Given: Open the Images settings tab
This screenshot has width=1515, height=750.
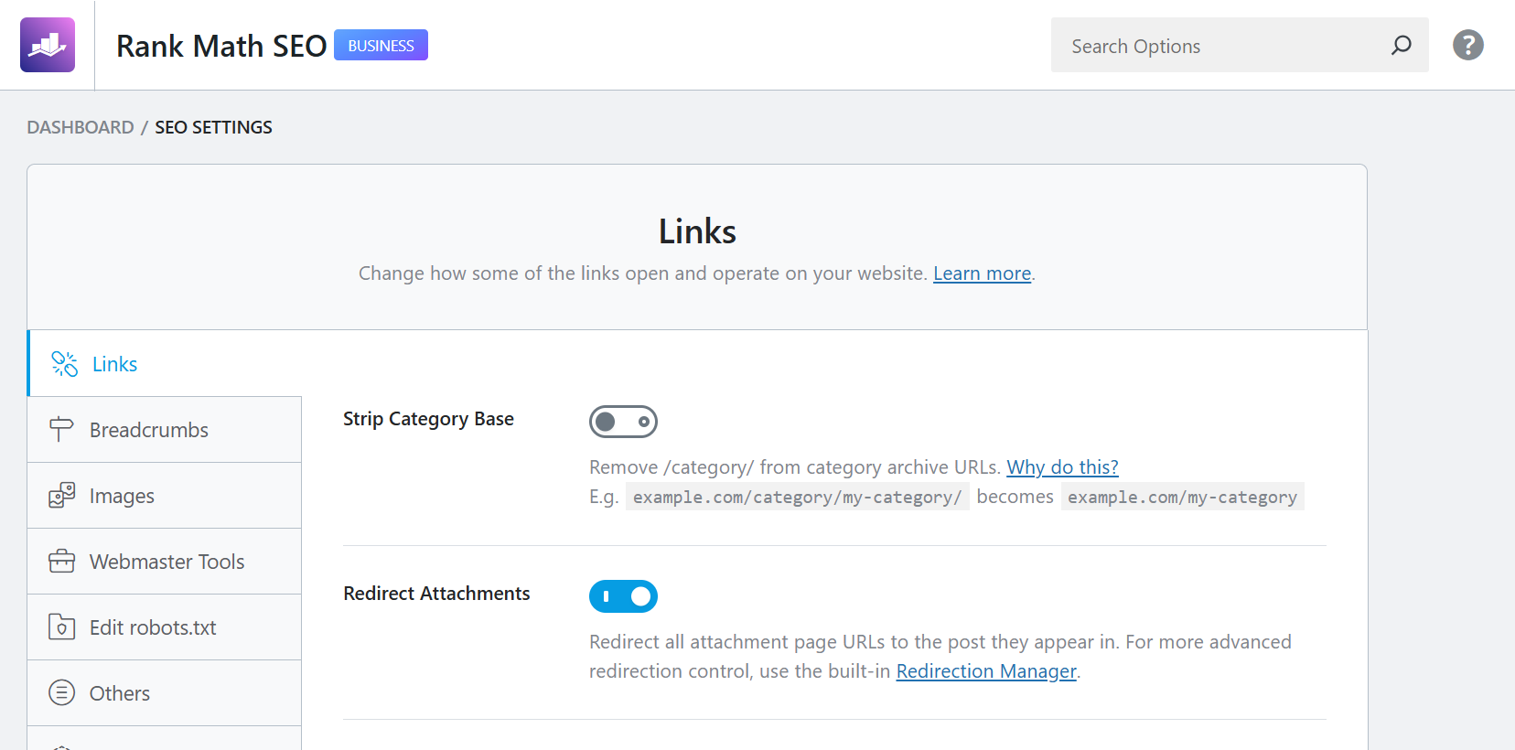Looking at the screenshot, I should [165, 496].
